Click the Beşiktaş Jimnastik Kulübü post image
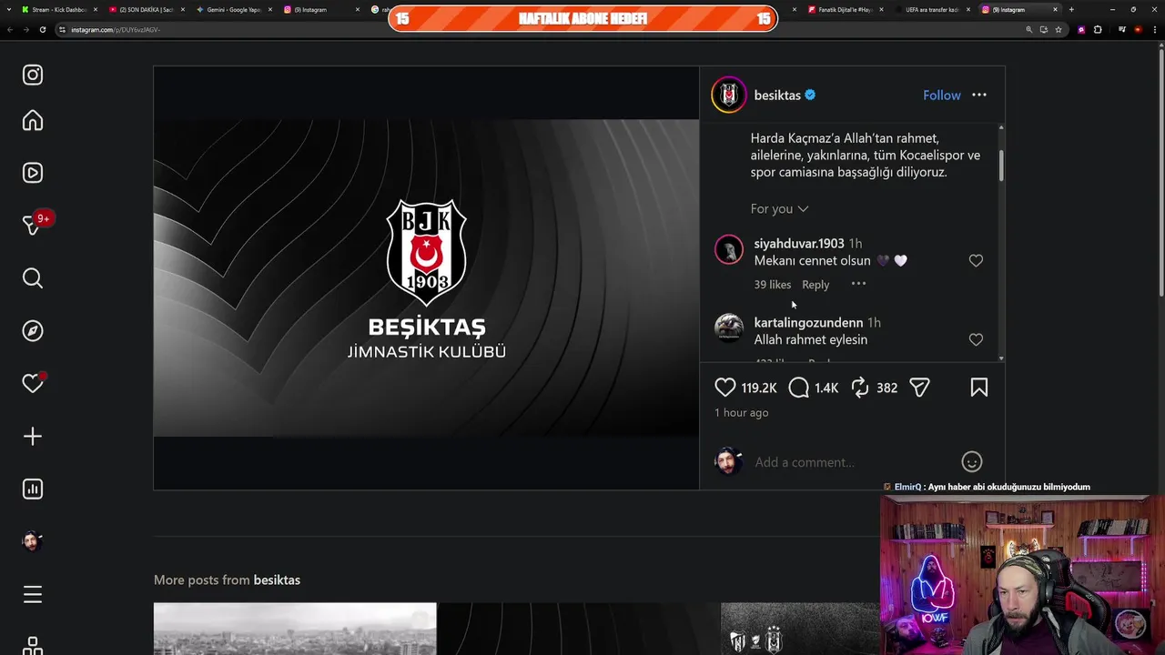Viewport: 1165px width, 655px height. 426,277
